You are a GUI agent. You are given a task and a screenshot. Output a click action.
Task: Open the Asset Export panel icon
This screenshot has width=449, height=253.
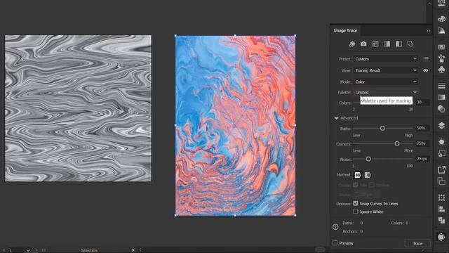441,169
